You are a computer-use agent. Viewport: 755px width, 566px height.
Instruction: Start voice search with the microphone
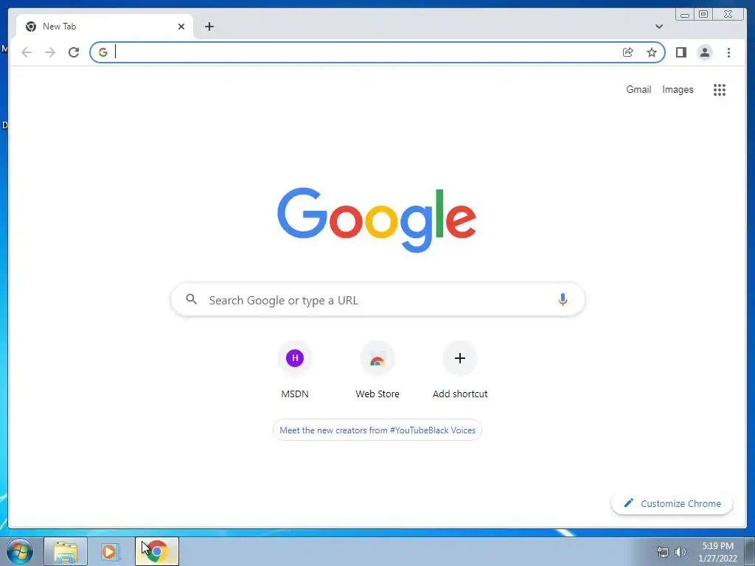(563, 299)
